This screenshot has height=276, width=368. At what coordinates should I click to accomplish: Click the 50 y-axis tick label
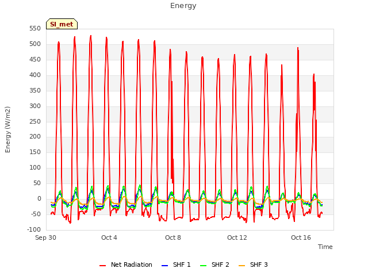click(x=37, y=183)
